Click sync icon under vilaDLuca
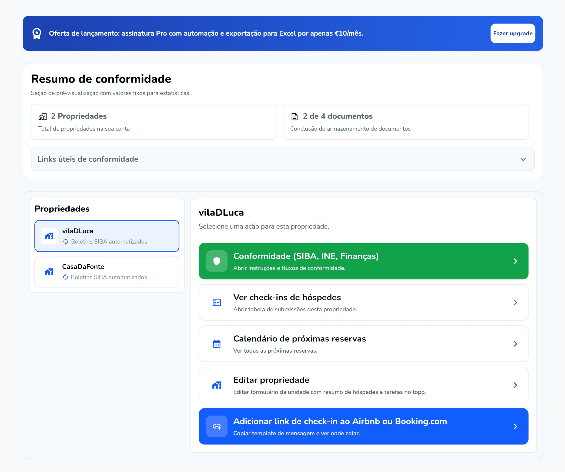Screen dimensions: 565x472 pos(66,242)
